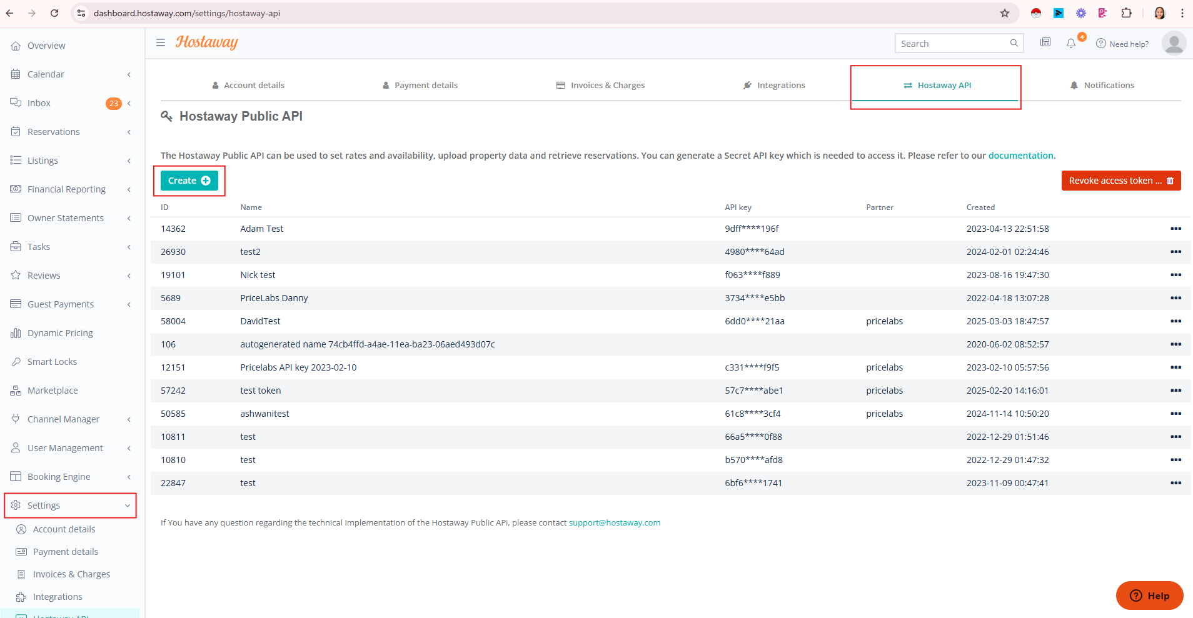Switch to the Invoices & Charges tab

[600, 85]
